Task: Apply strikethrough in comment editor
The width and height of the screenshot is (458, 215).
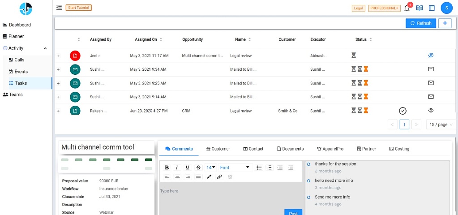Action: click(x=198, y=168)
